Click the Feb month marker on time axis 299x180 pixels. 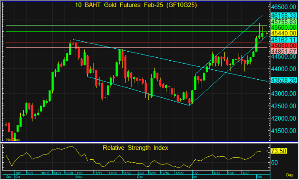[260, 177]
